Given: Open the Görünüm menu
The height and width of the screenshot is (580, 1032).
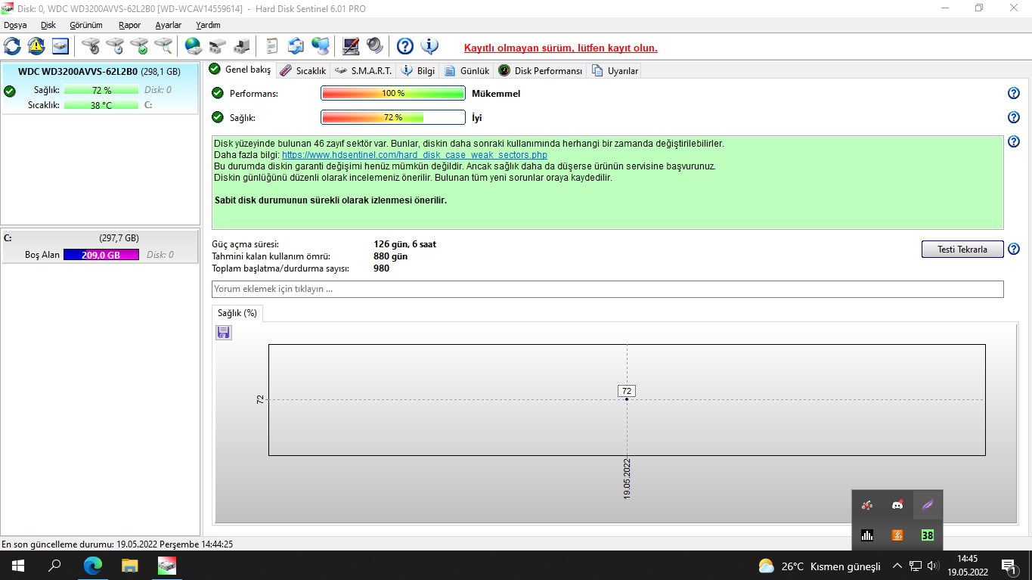Looking at the screenshot, I should coord(86,25).
